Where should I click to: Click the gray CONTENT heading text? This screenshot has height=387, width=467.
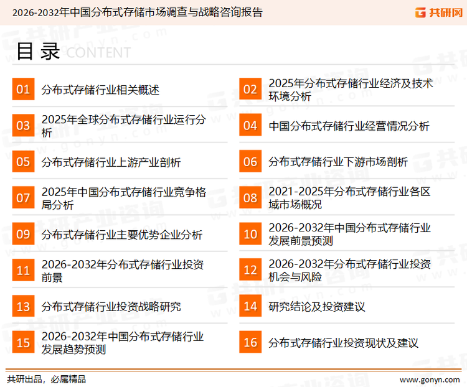98,53
